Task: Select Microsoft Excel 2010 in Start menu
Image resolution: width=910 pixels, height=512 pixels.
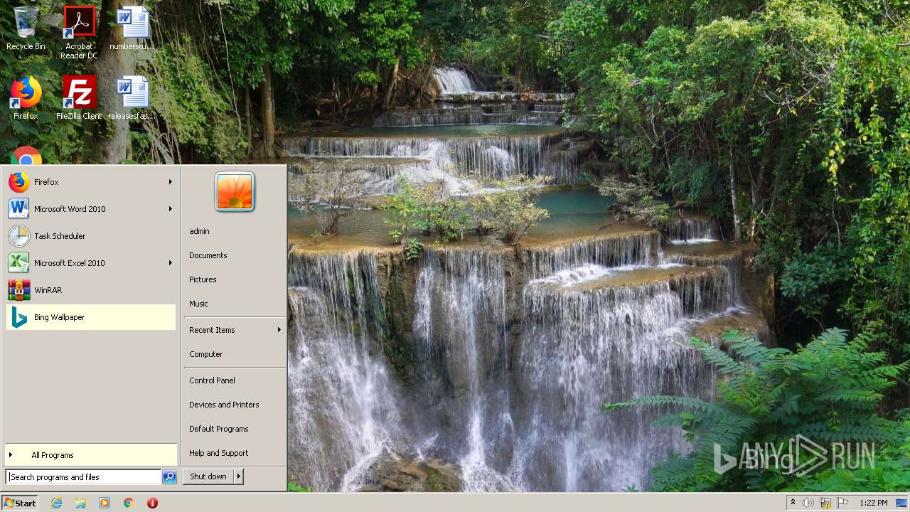Action: [91, 263]
